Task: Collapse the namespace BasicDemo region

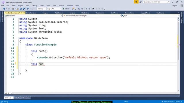Action: click(18, 38)
